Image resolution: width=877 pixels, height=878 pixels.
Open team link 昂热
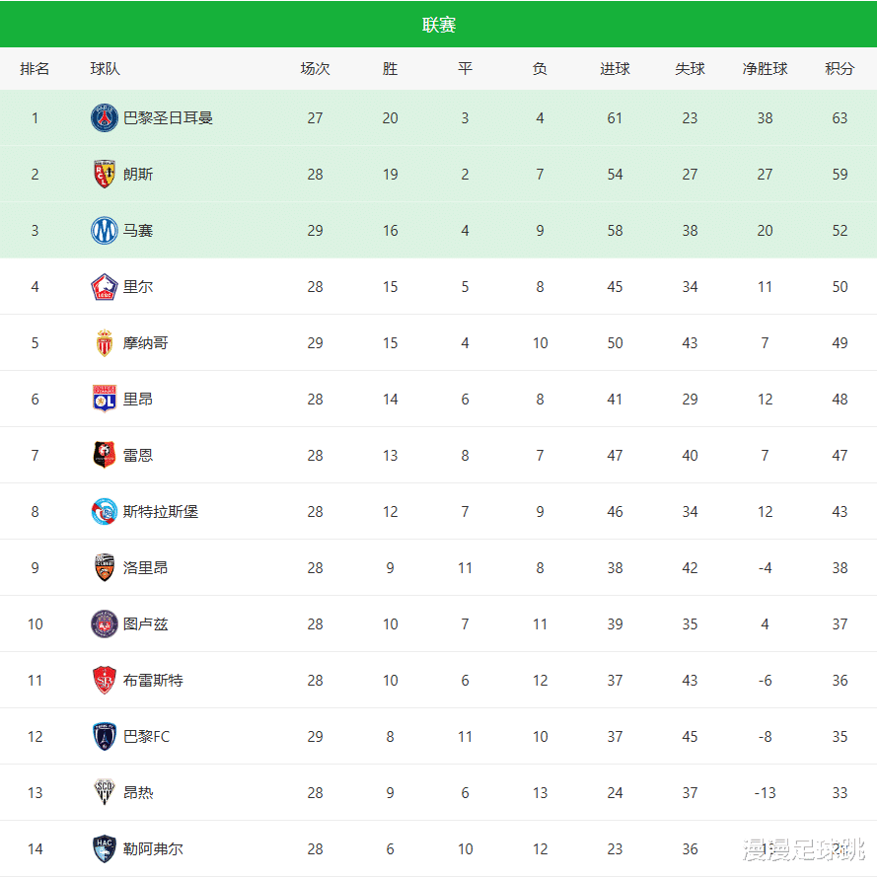tap(138, 793)
